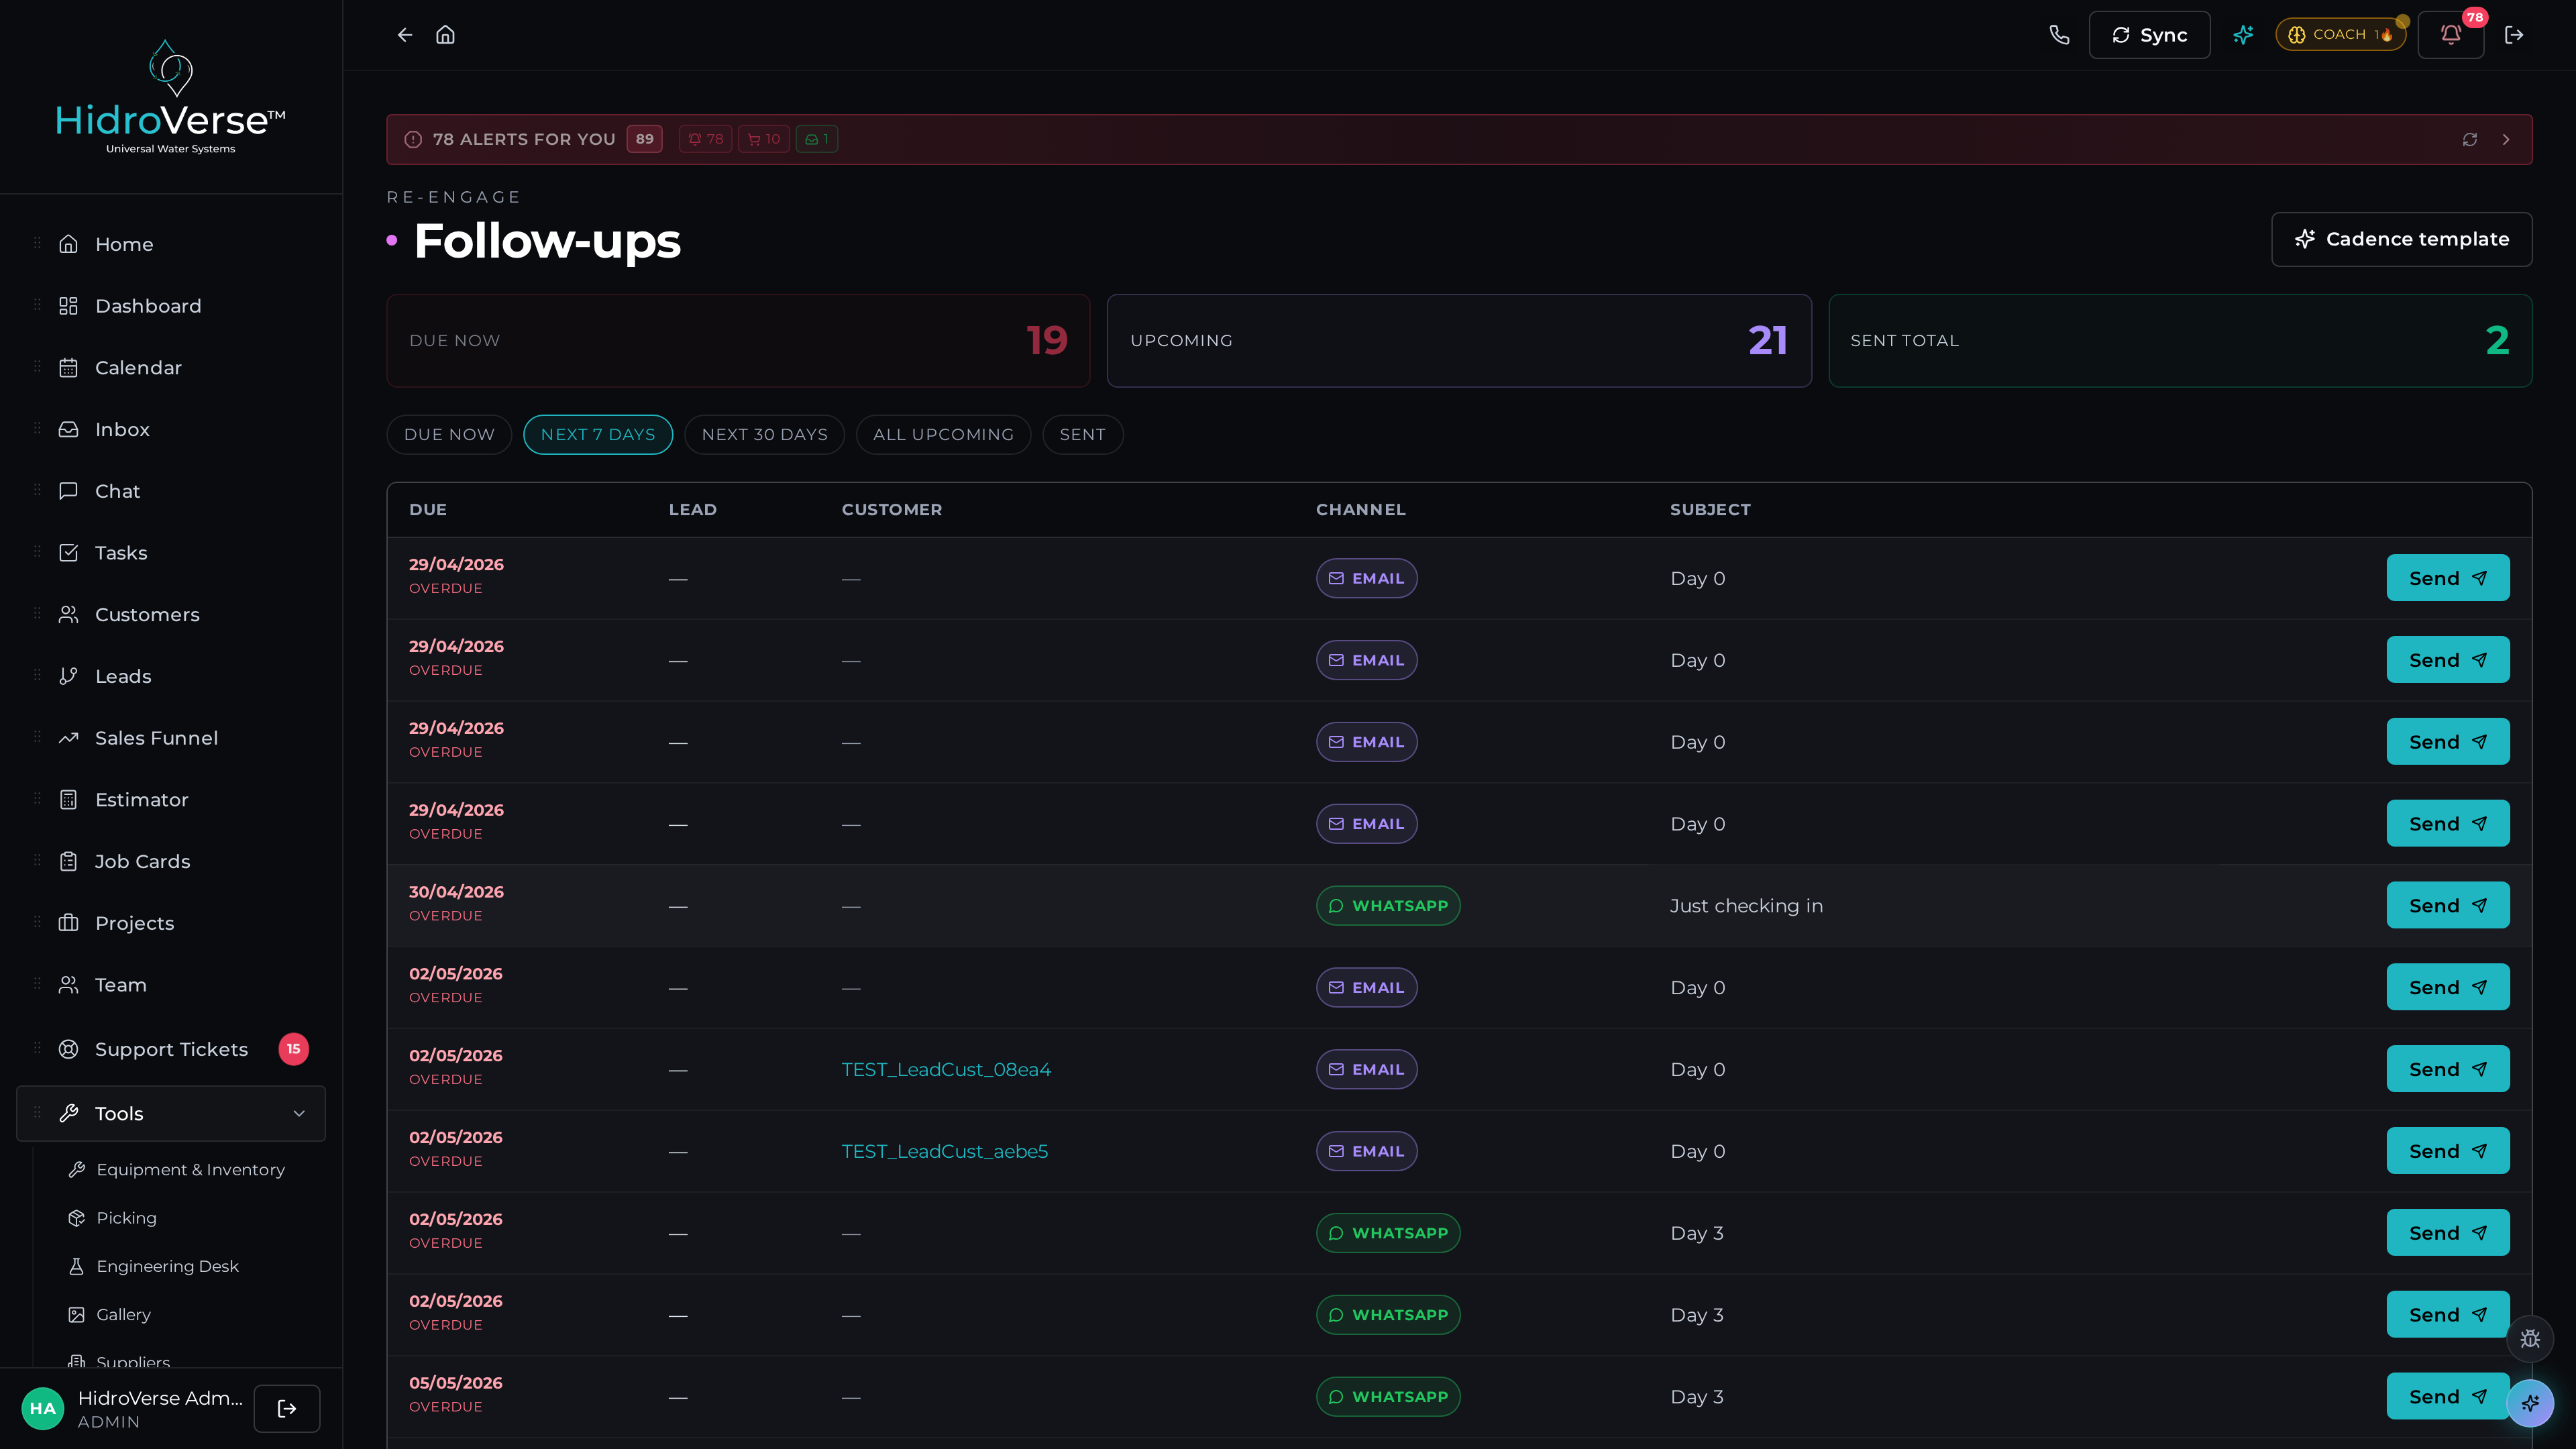
Task: Go to Customers page
Action: 171,615
